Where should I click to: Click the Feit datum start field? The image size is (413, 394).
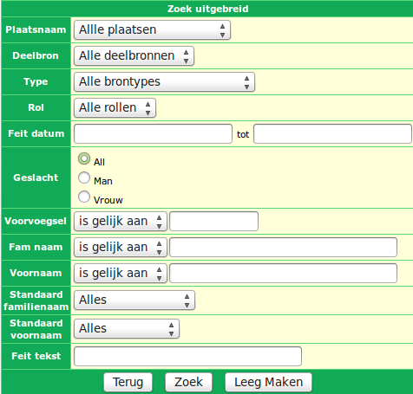tap(153, 133)
